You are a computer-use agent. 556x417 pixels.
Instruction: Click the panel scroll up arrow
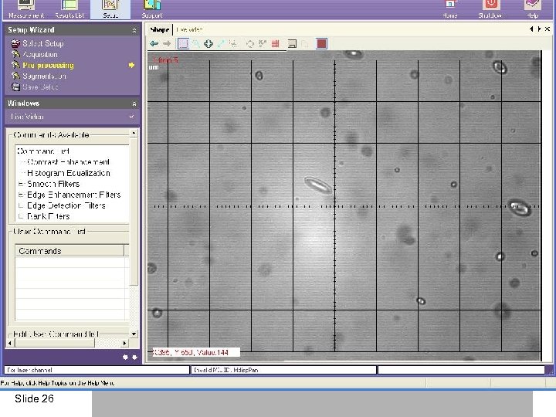(x=134, y=133)
